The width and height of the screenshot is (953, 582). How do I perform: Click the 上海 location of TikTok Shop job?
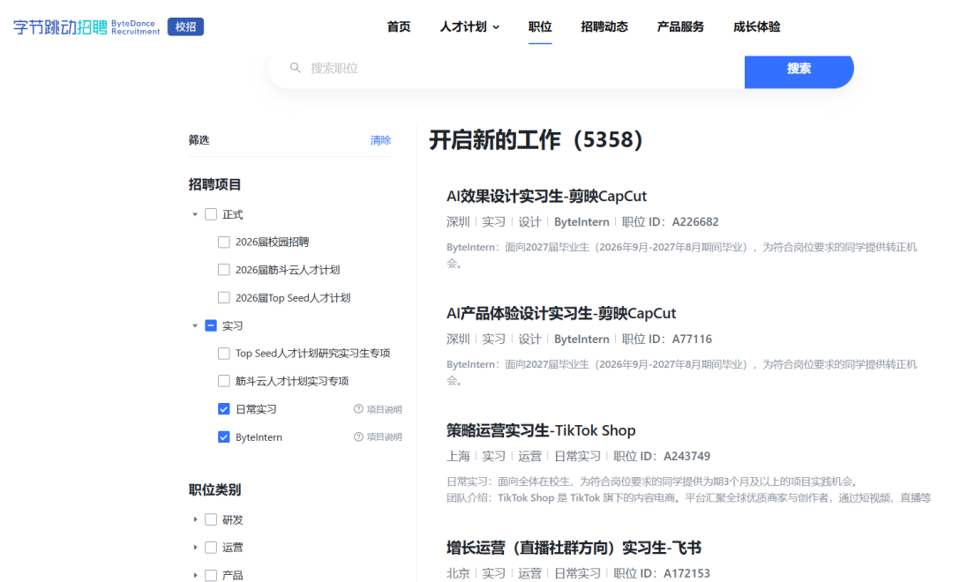458,456
